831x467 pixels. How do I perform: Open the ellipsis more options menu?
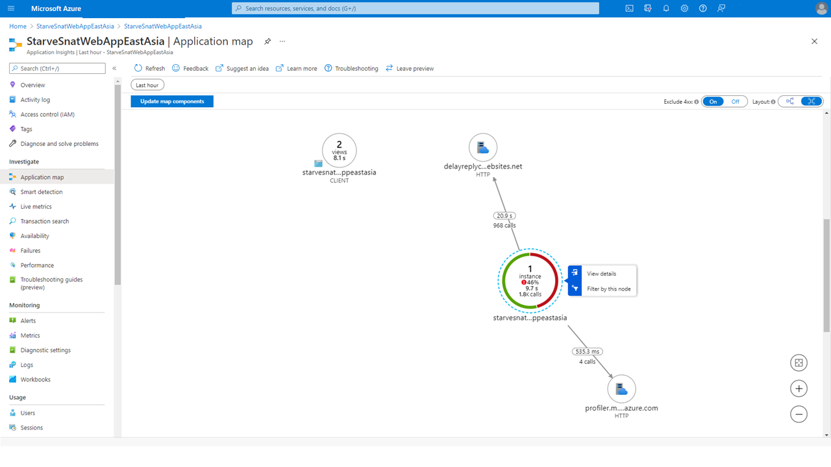tap(282, 42)
